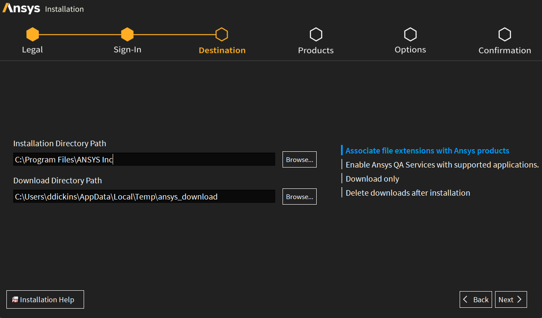Click the Options step hexagon icon
The width and height of the screenshot is (542, 318).
410,35
